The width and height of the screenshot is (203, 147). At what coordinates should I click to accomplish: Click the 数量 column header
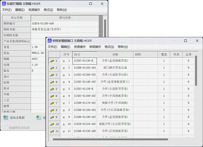(164, 55)
